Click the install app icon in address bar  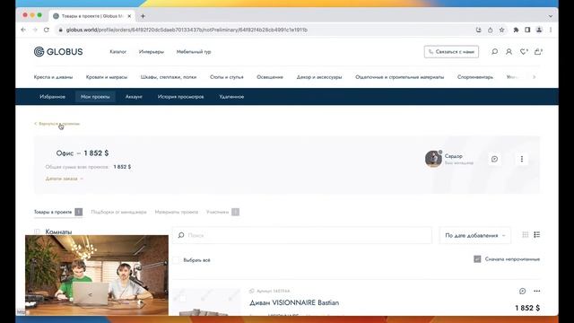[478, 30]
